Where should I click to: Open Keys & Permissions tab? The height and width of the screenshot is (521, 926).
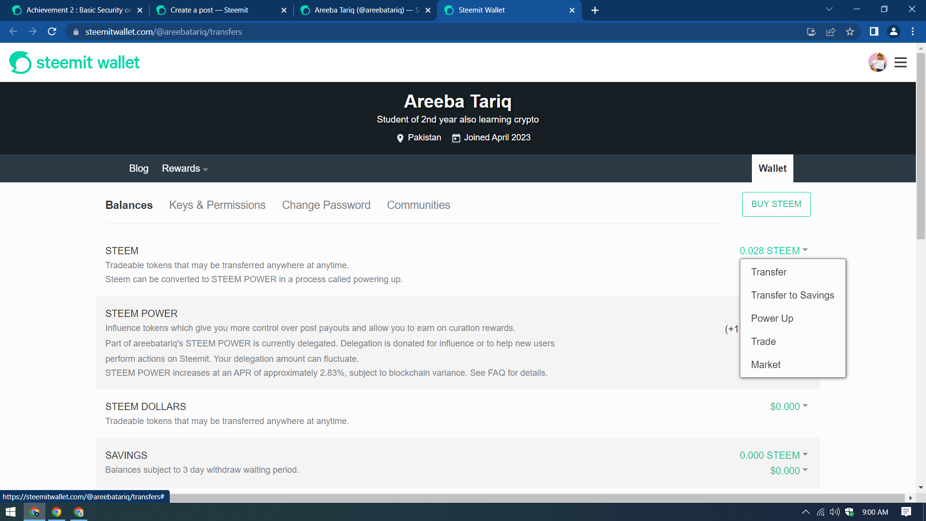(217, 205)
